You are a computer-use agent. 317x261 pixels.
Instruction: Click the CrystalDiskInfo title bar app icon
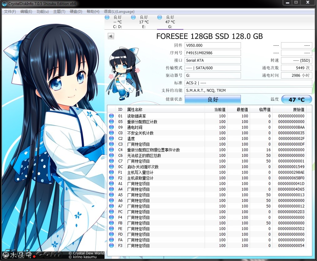[4, 3]
